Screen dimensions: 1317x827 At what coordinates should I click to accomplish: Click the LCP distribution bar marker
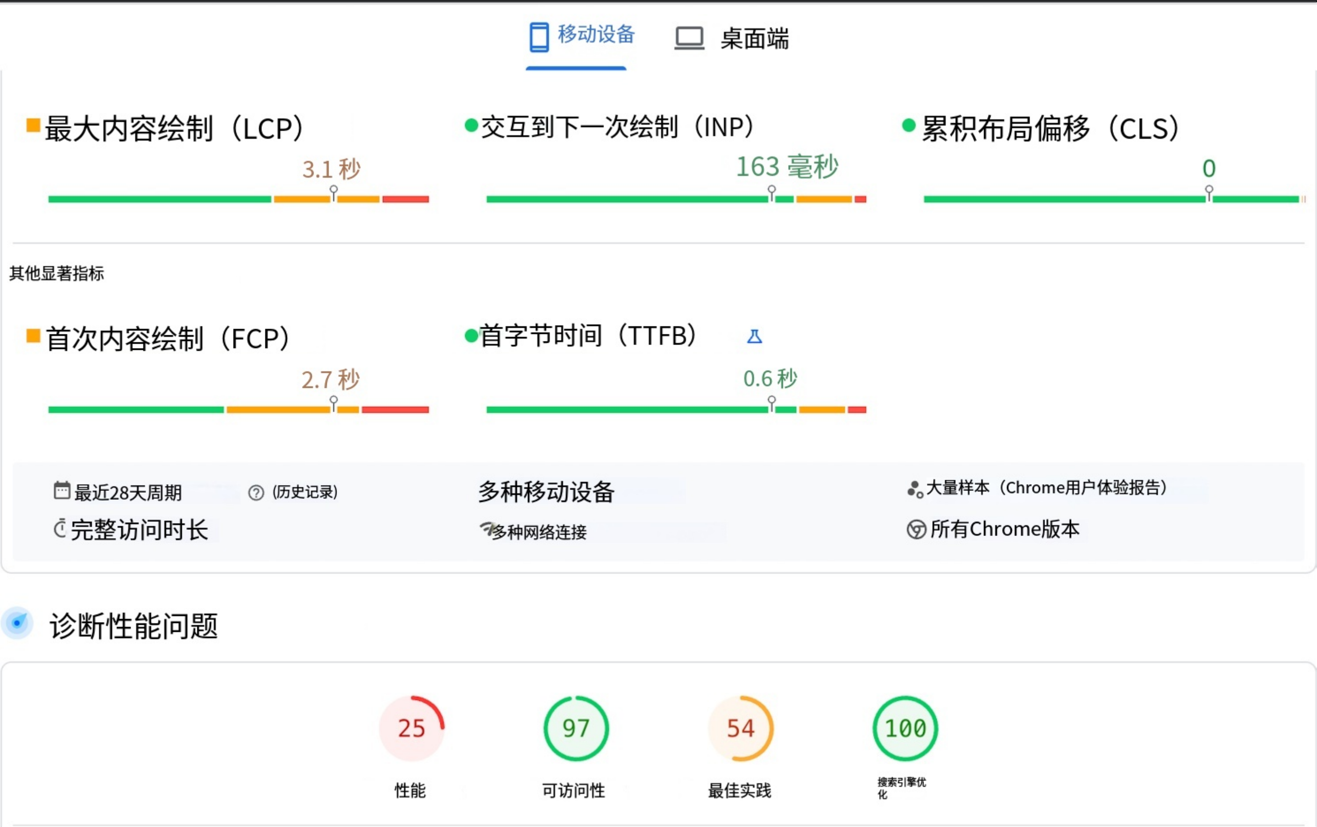pos(333,193)
